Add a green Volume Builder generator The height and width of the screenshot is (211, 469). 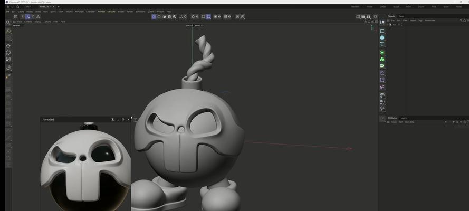point(382,66)
